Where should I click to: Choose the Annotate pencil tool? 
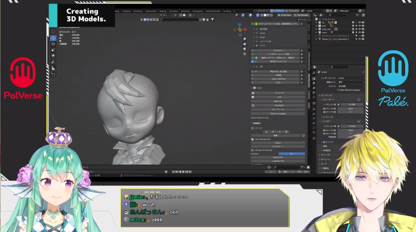pos(53,62)
